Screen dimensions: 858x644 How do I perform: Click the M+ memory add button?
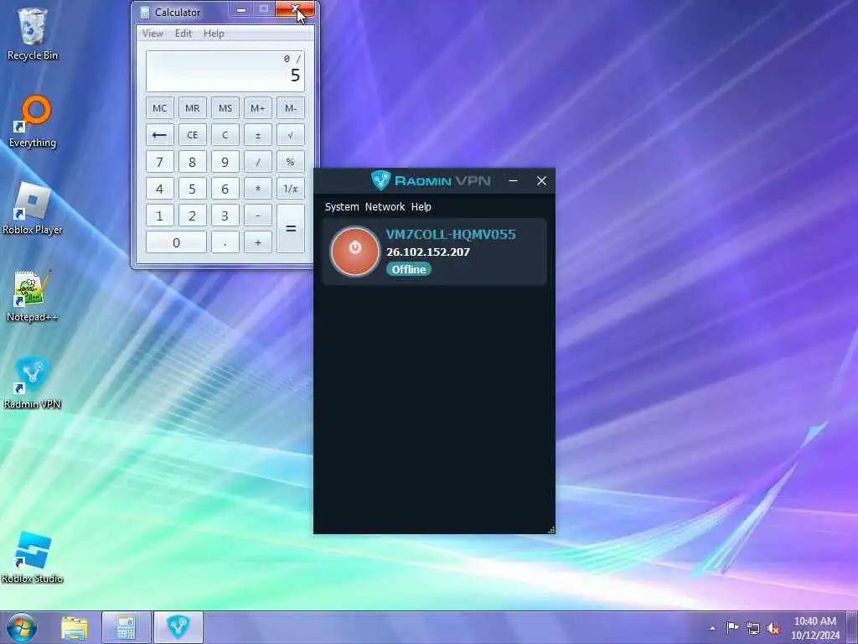point(258,108)
